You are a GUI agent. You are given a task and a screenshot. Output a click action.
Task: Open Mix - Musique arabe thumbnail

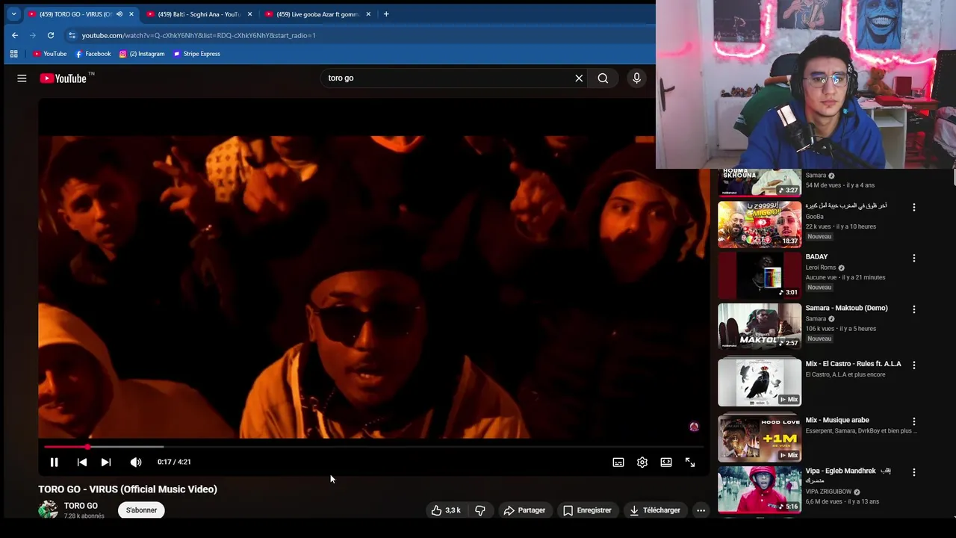760,438
